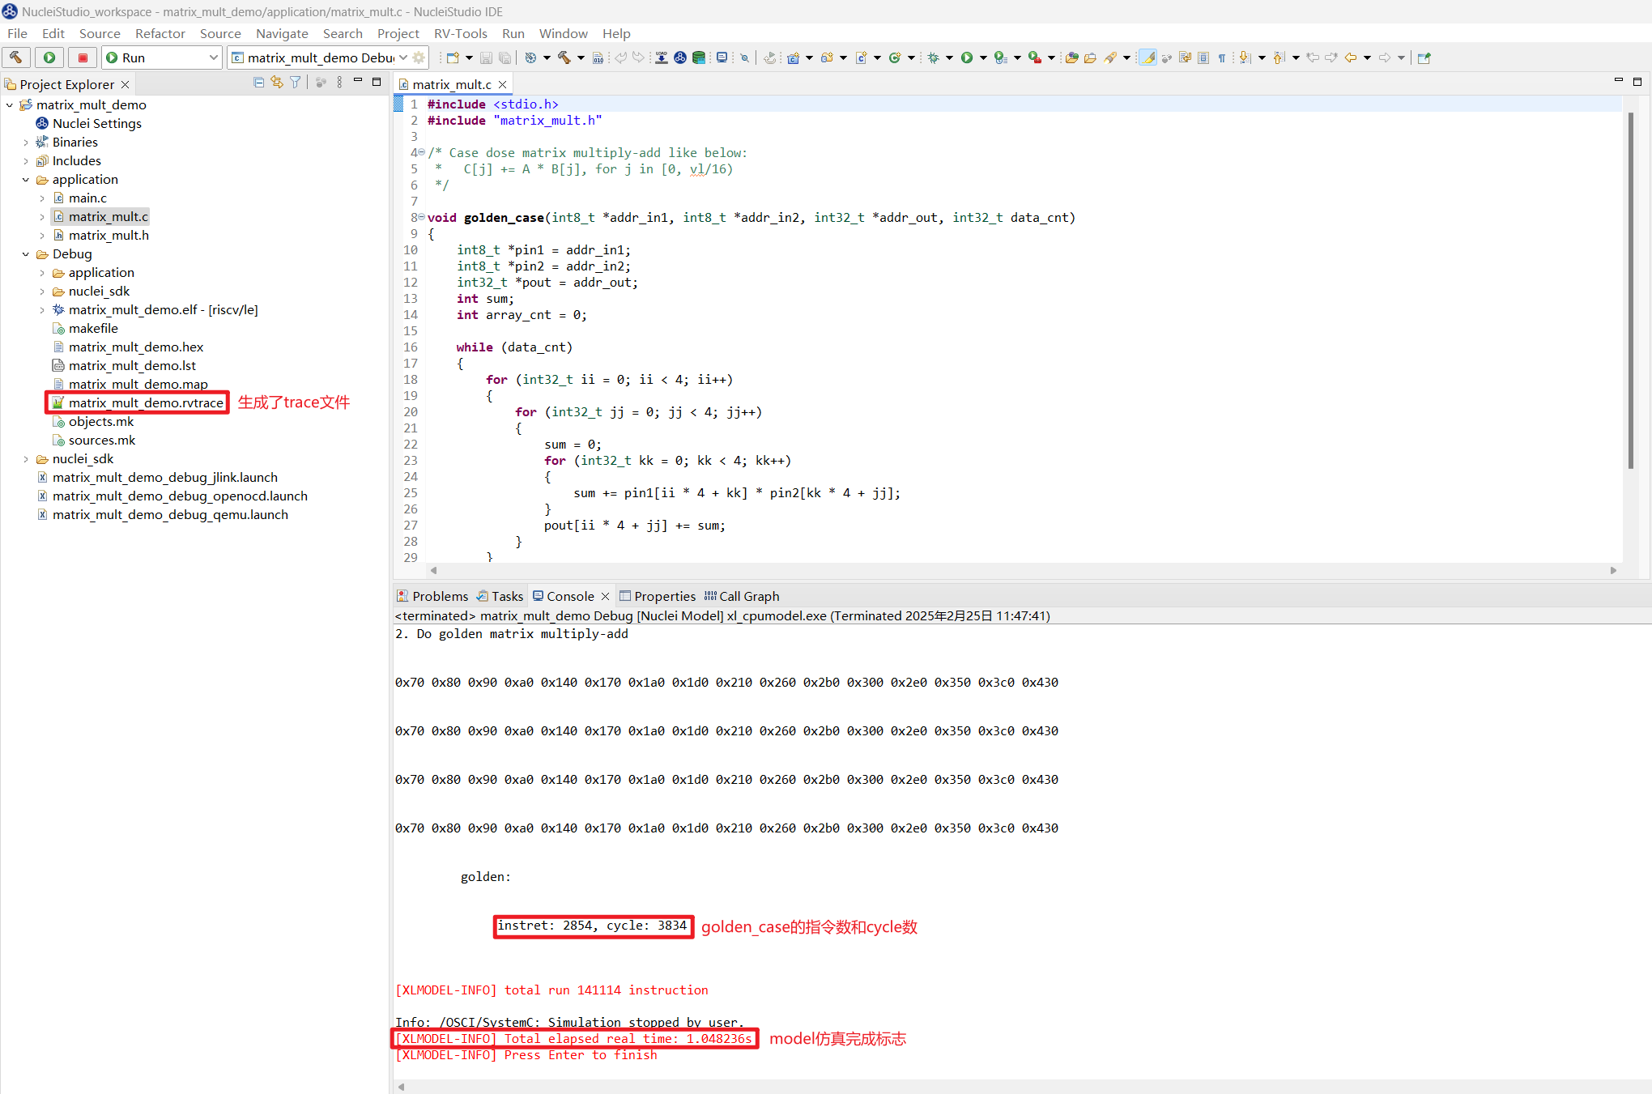Select matrix_mult_demo.lst file

(125, 365)
